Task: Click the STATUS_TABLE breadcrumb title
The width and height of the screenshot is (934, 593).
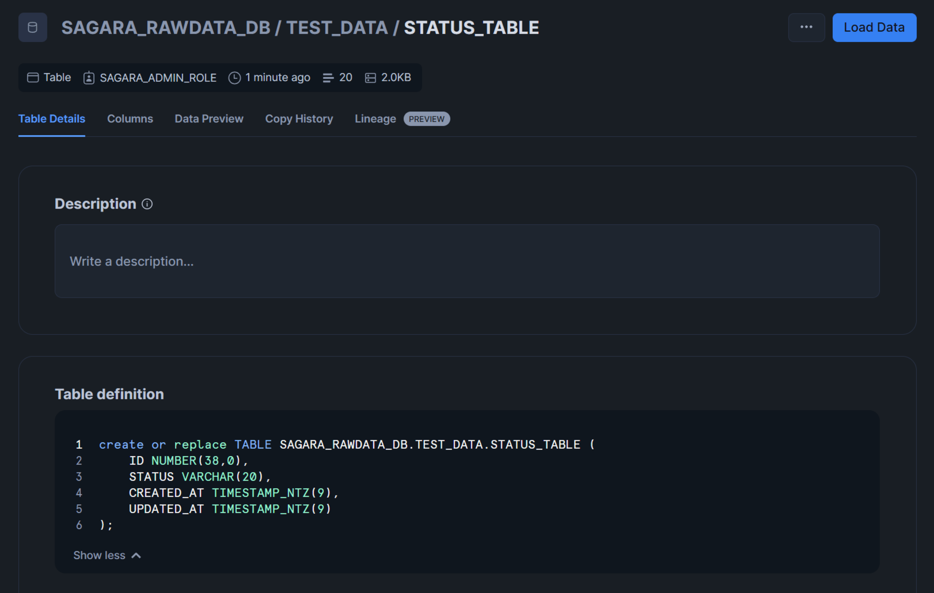Action: (x=471, y=28)
